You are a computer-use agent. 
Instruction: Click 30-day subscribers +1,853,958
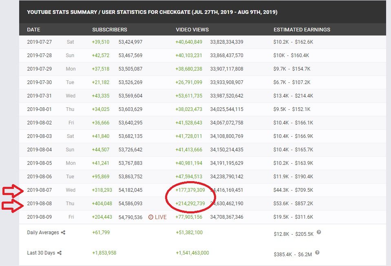pyautogui.click(x=104, y=253)
